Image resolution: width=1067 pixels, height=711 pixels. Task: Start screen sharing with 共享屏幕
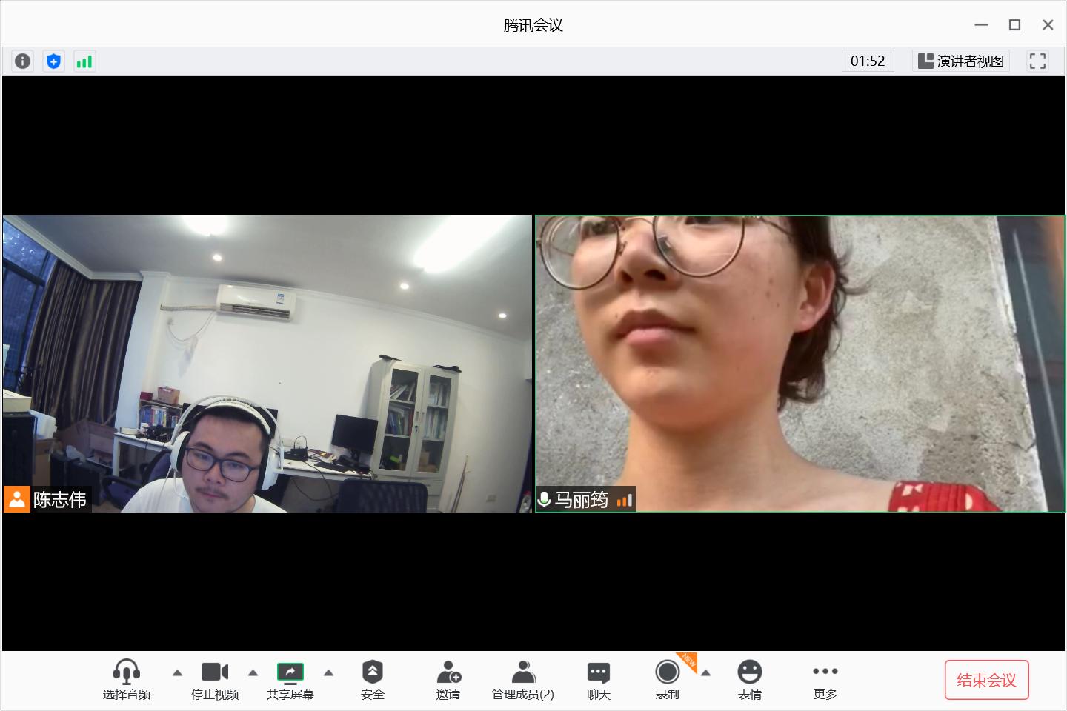pos(290,680)
